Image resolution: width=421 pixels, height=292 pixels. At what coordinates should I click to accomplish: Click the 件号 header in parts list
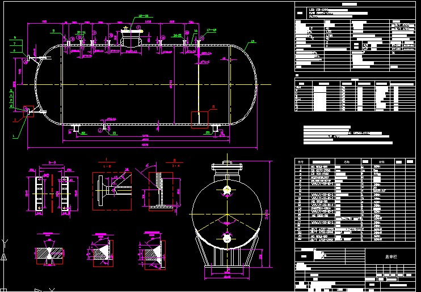pos(301,162)
